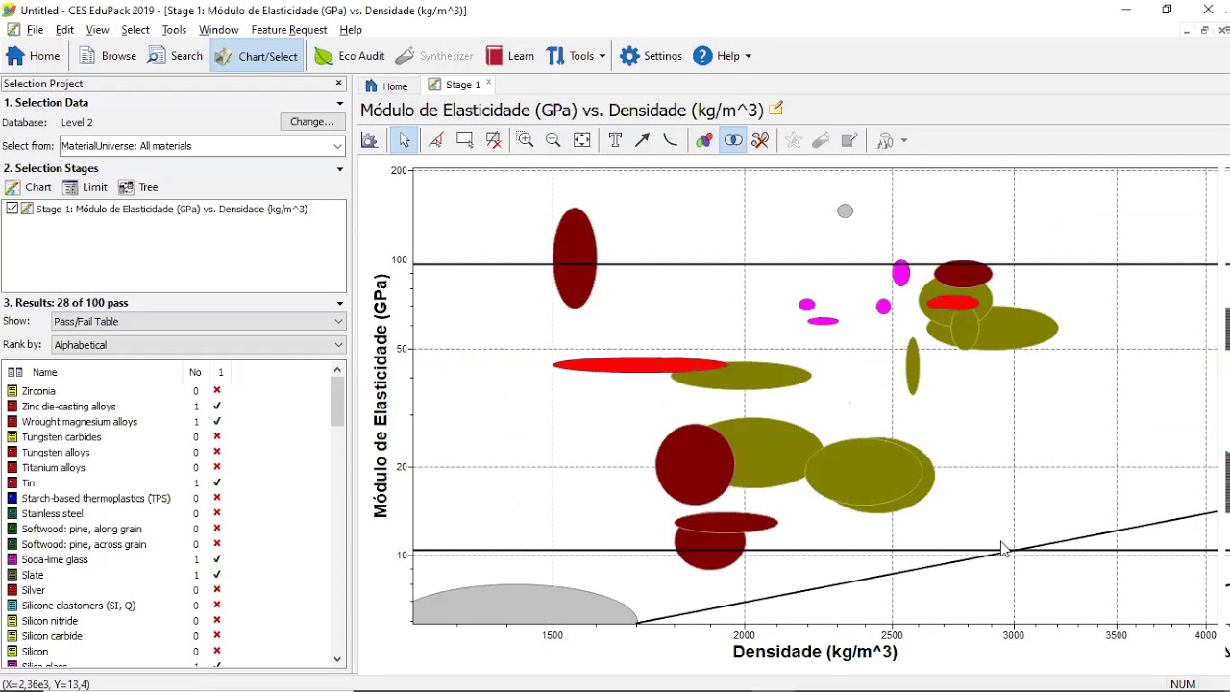Viewport: 1230px width, 692px height.
Task: Switch to Chart/Select mode
Action: coord(257,56)
